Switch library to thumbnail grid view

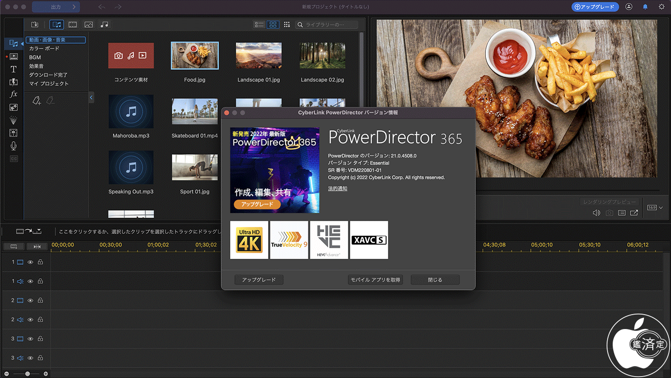(273, 25)
